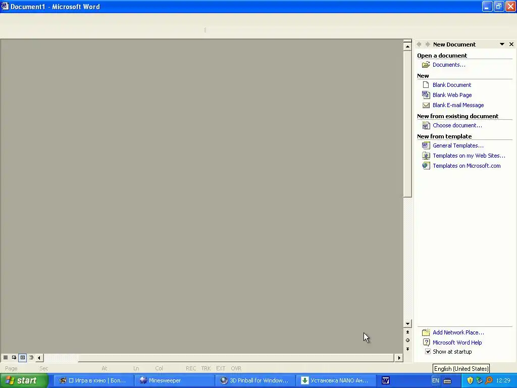The width and height of the screenshot is (517, 388).
Task: Switch to Outline view button
Action: 31,358
